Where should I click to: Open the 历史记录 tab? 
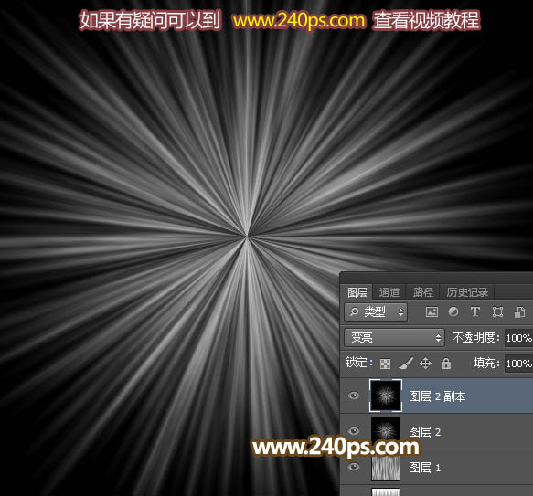(467, 292)
